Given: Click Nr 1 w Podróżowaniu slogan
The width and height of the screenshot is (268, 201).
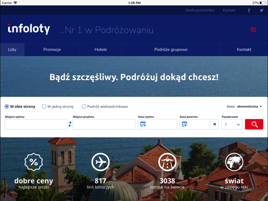Looking at the screenshot, I should click(106, 30).
